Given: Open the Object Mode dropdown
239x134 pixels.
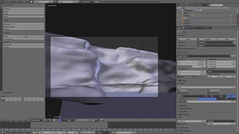Looking at the screenshot, I should point(36,120).
